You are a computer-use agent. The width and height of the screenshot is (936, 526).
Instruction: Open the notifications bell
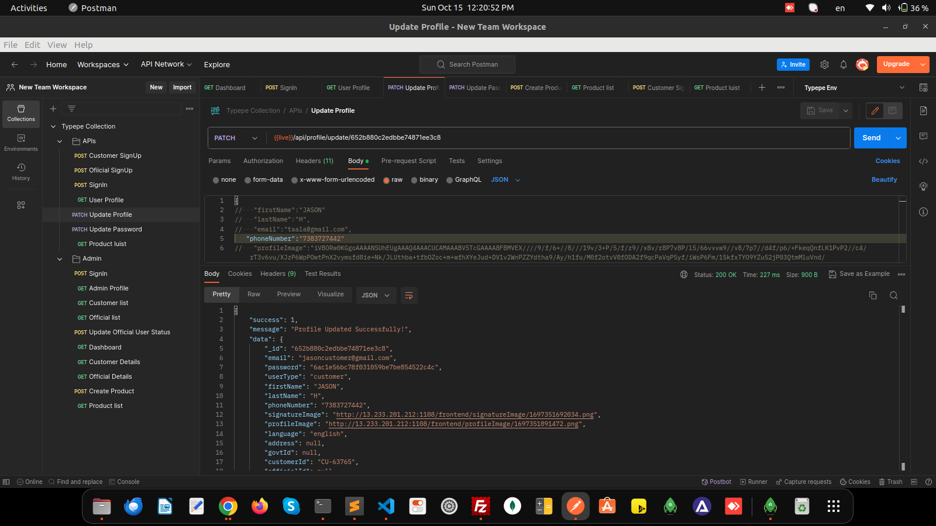point(844,64)
